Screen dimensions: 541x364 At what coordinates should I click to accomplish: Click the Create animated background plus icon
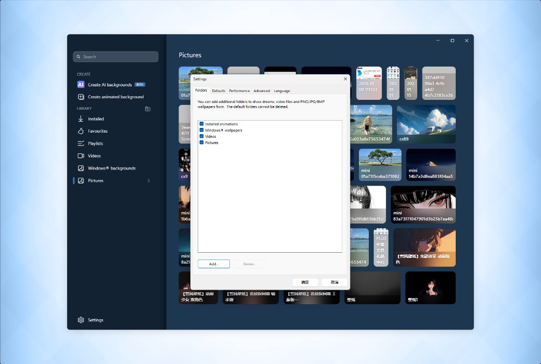(x=81, y=97)
